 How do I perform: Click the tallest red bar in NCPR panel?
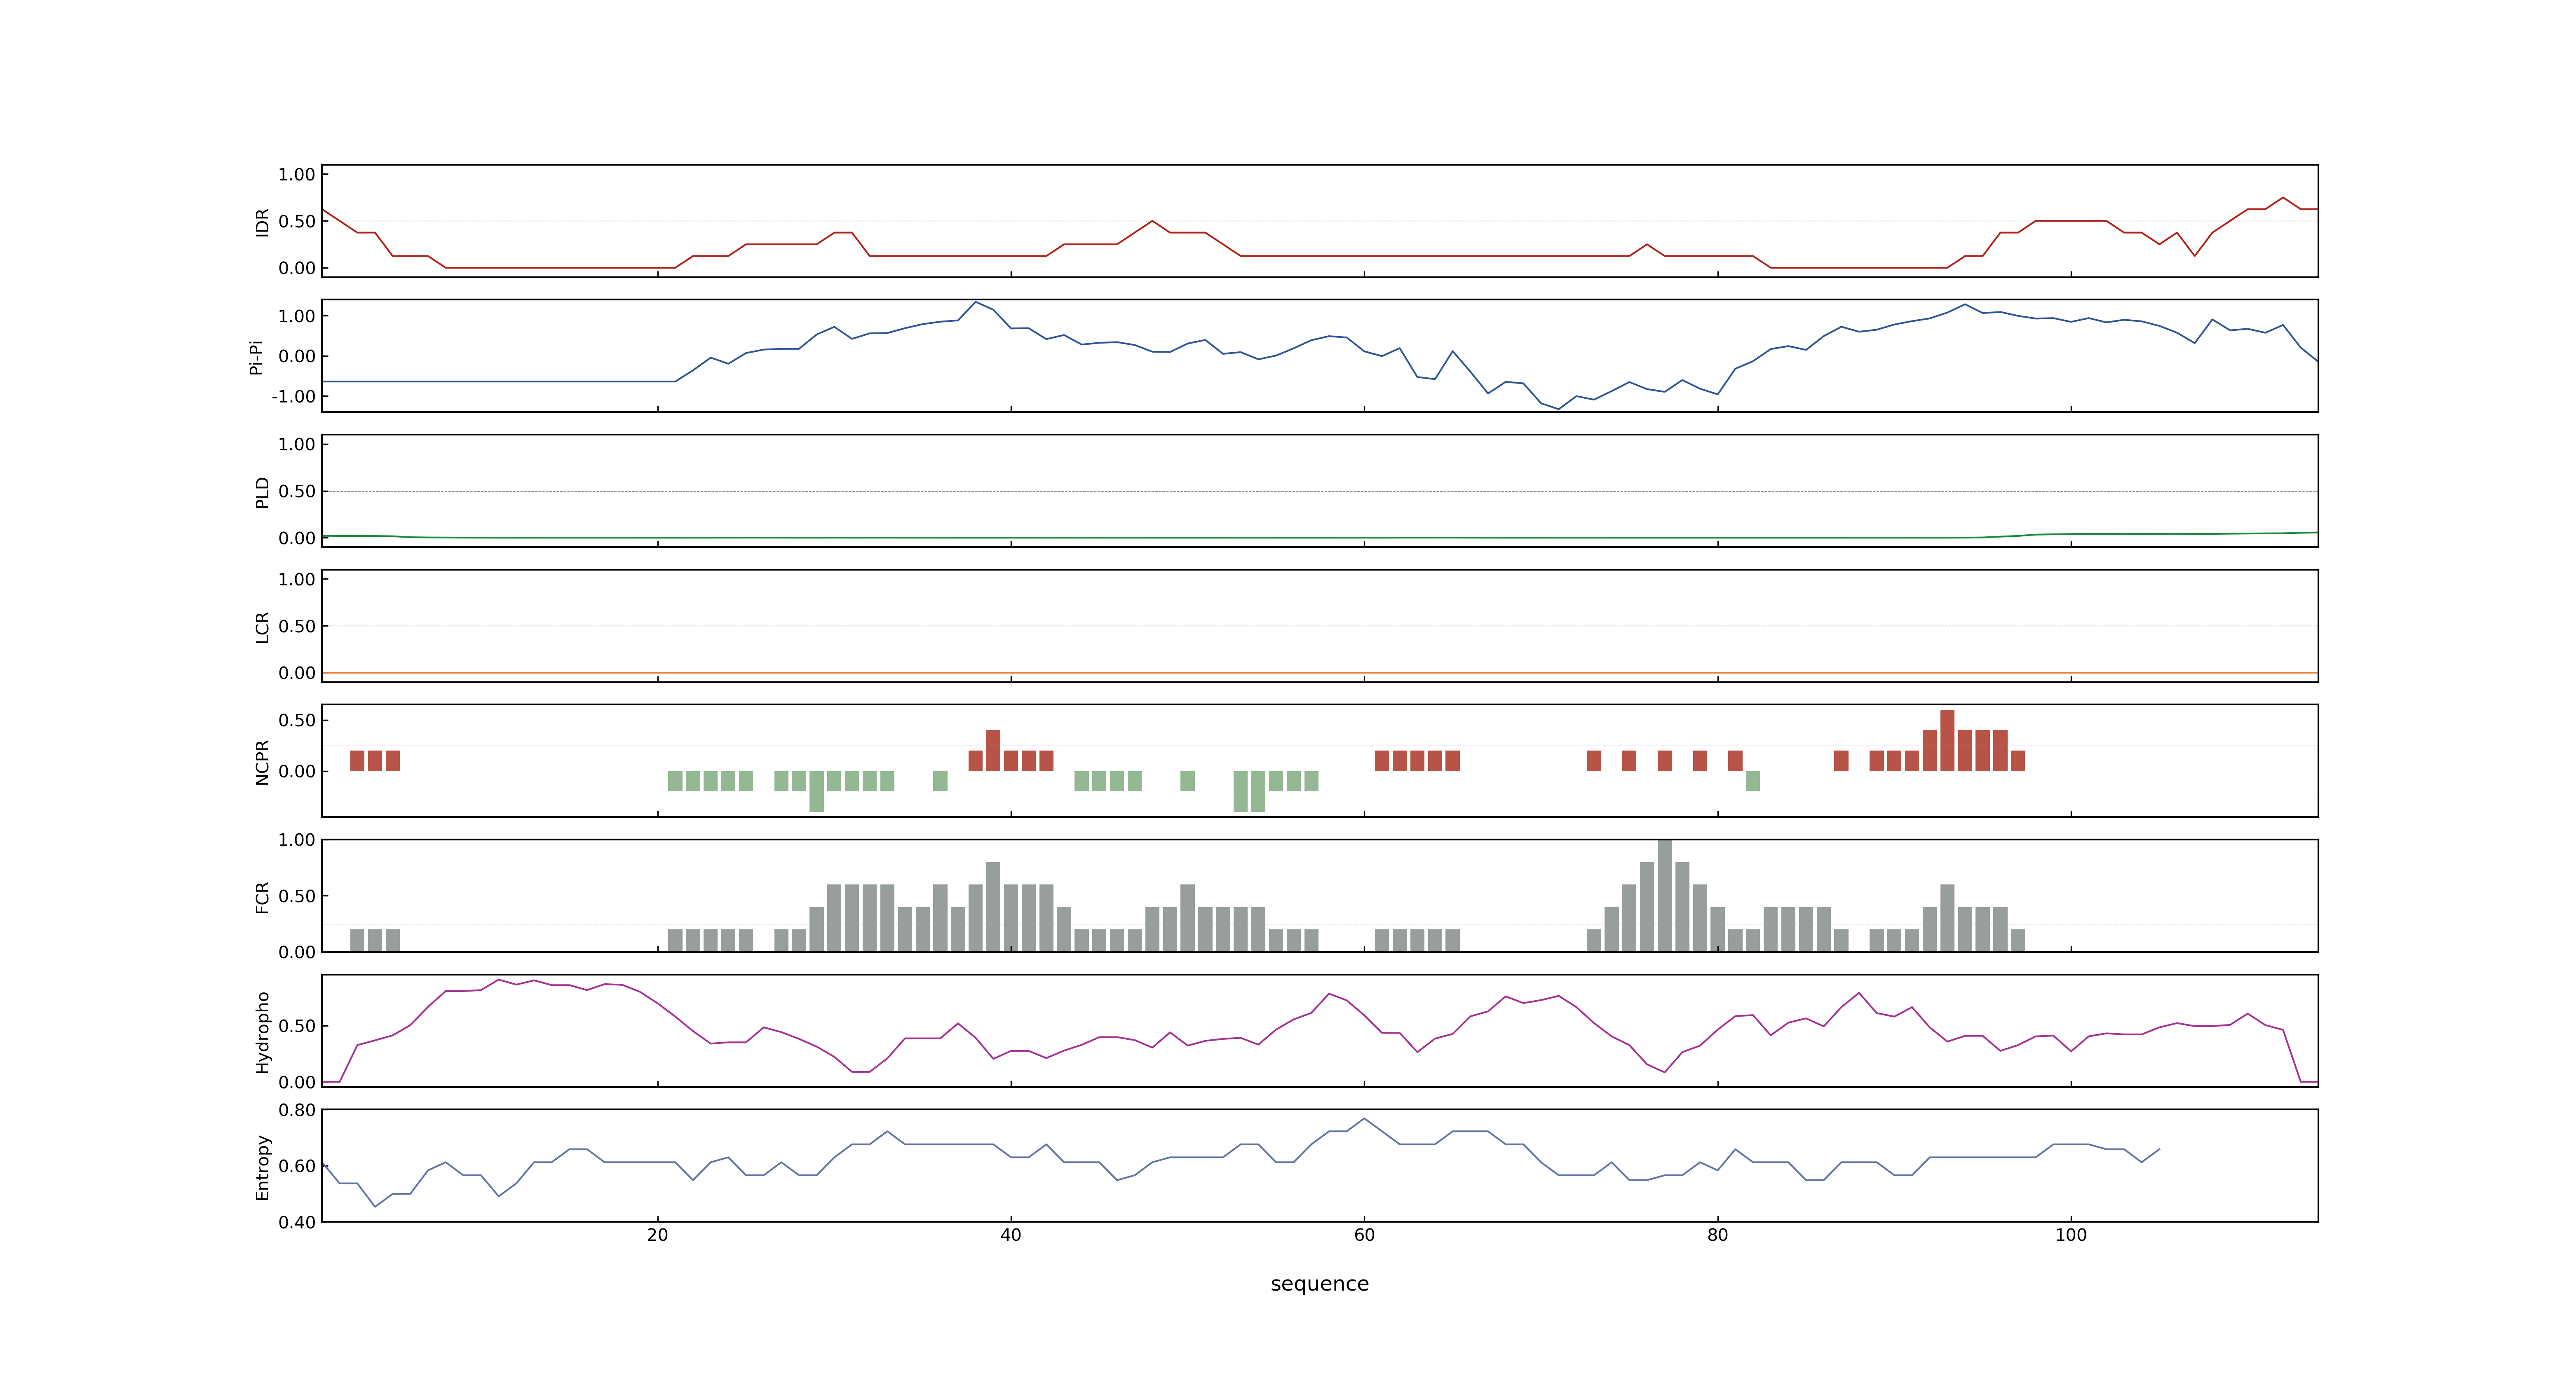coord(1947,740)
